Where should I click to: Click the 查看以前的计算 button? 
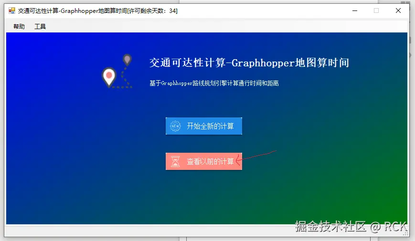tap(204, 161)
